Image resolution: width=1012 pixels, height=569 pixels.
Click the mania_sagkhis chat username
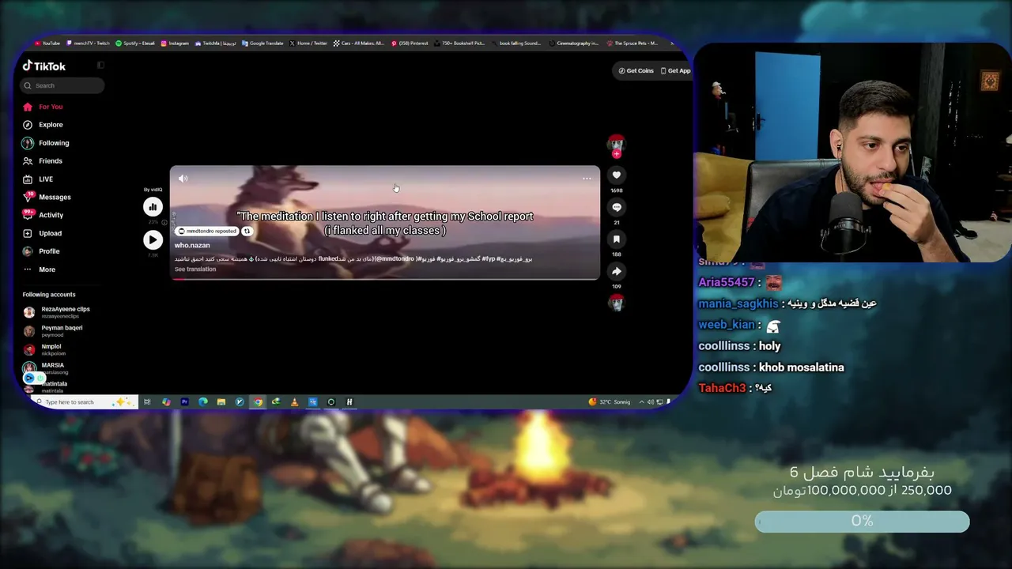tap(738, 303)
